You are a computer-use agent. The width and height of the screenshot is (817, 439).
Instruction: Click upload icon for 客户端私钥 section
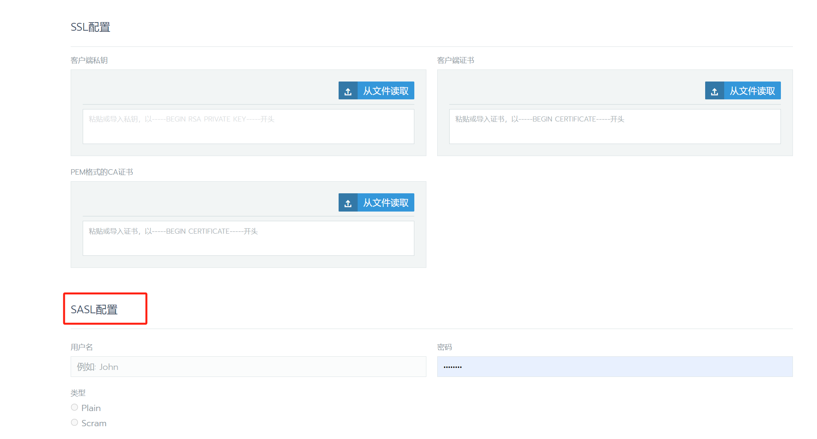[x=348, y=91]
